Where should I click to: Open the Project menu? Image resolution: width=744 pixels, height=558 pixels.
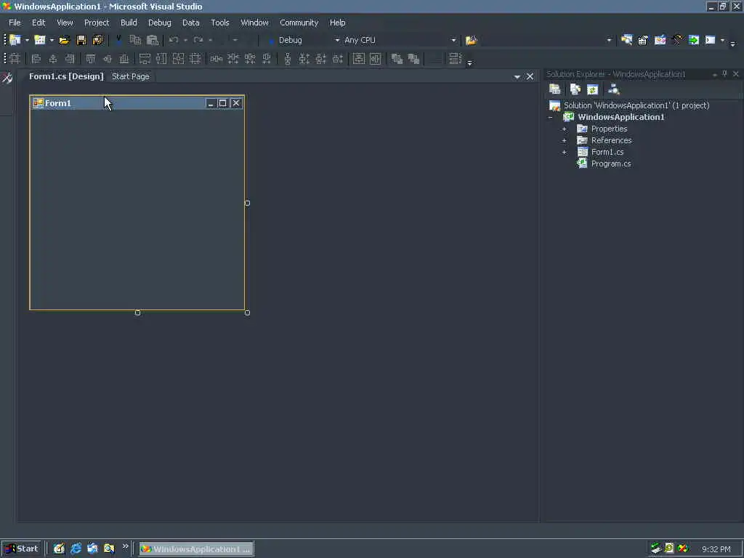pyautogui.click(x=97, y=23)
